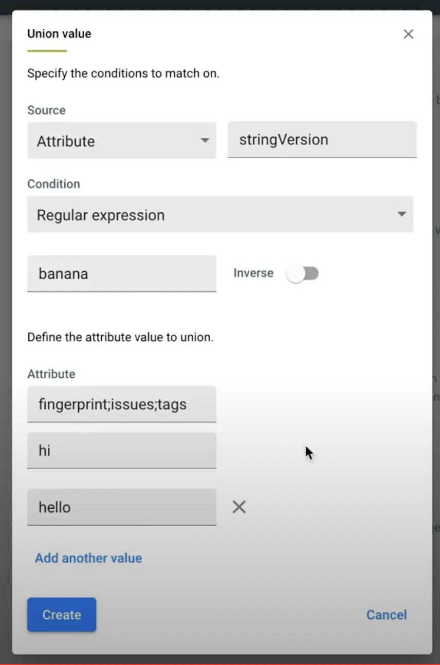
Task: Open the Condition dropdown showing Regular expression
Action: [220, 214]
